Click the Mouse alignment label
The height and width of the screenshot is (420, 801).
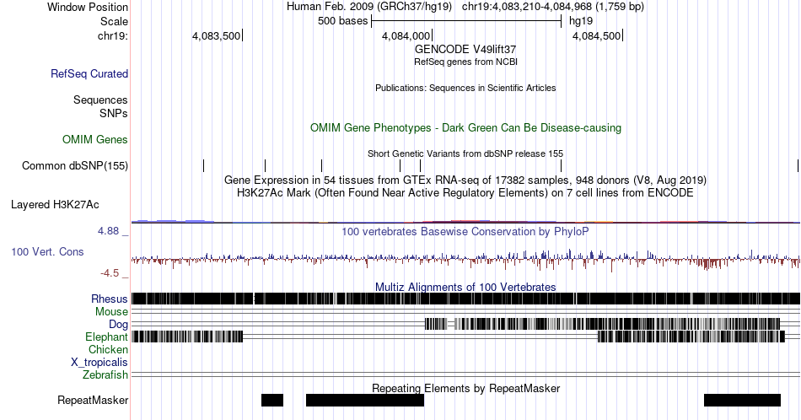[111, 312]
